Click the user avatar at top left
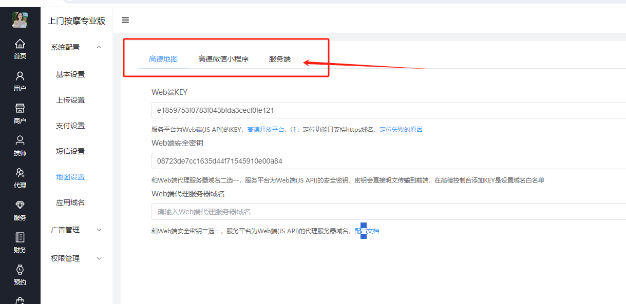This screenshot has height=304, width=626. pos(20,19)
